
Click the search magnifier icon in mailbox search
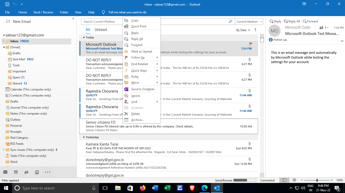click(230, 22)
